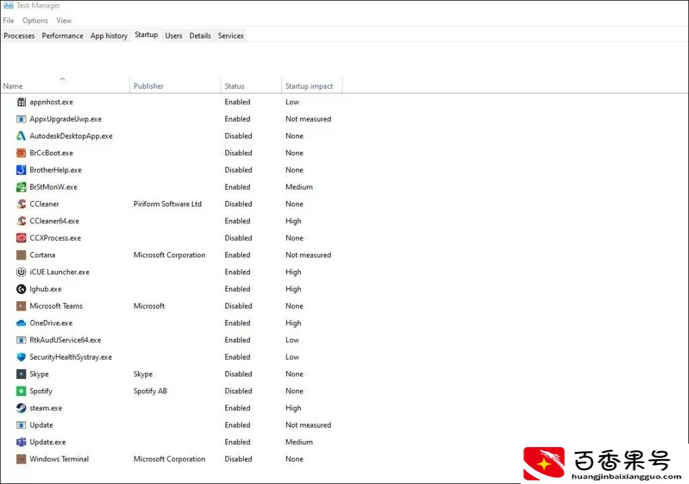The width and height of the screenshot is (689, 484).
Task: Switch to the Performance tab
Action: pos(63,36)
